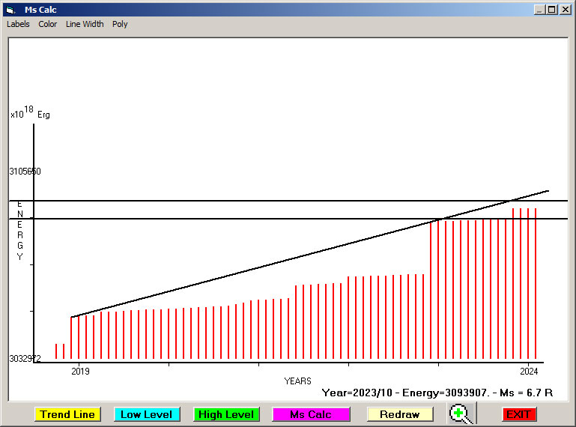Image resolution: width=576 pixels, height=427 pixels.
Task: Close the Ms Calc window
Action: 565,10
